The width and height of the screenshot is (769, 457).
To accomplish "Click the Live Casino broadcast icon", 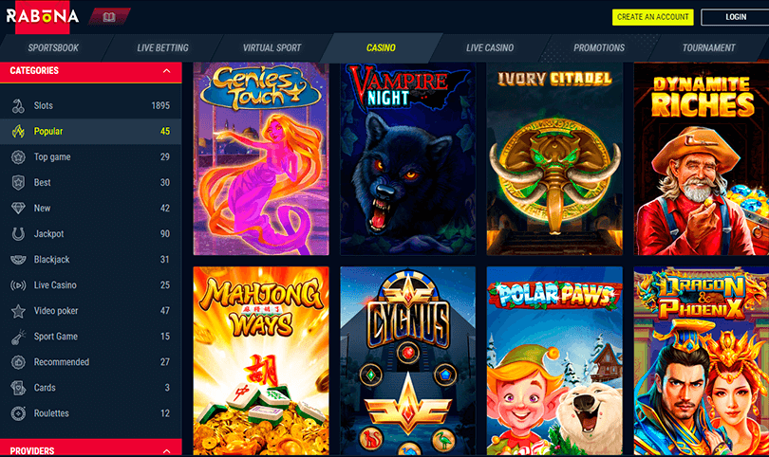I will pyautogui.click(x=18, y=285).
